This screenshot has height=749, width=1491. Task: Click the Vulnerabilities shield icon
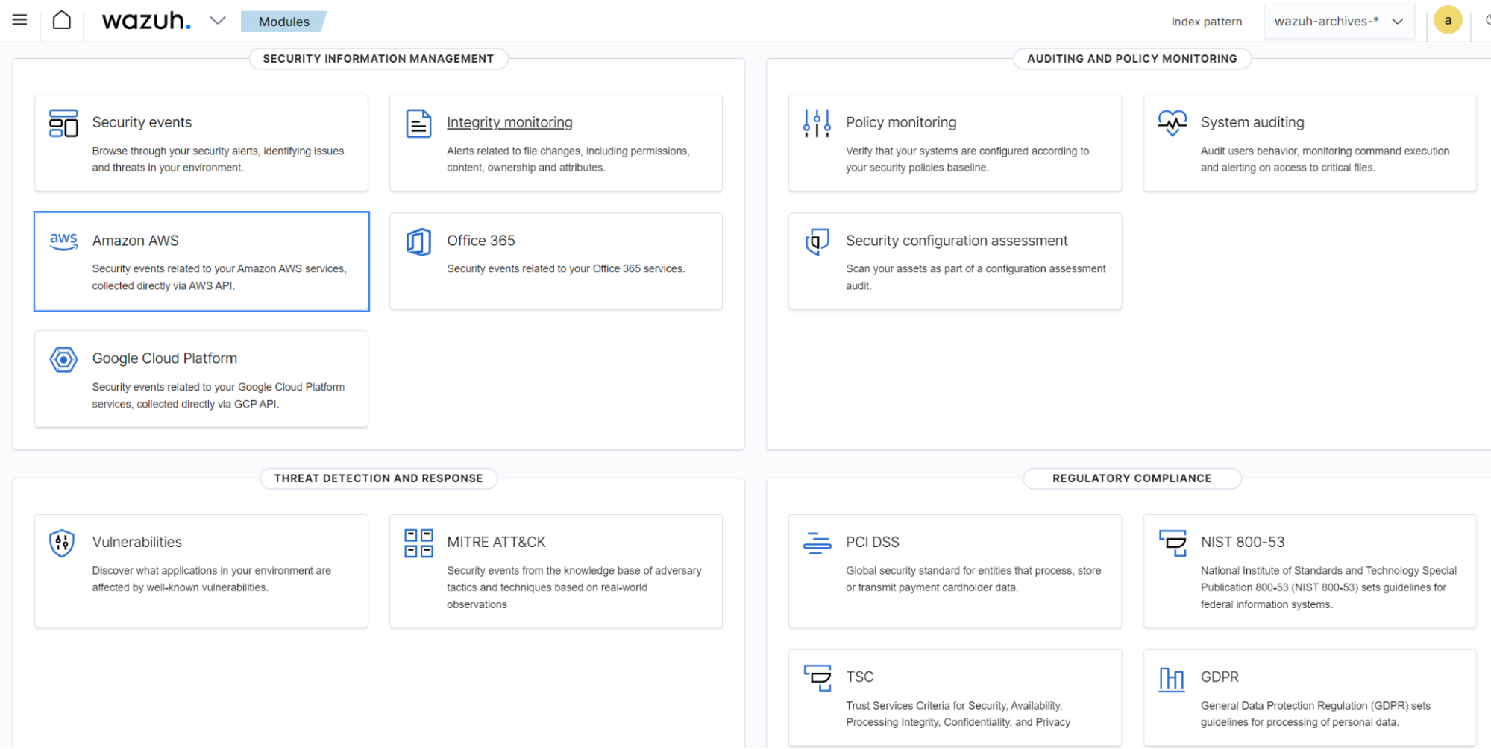[62, 543]
